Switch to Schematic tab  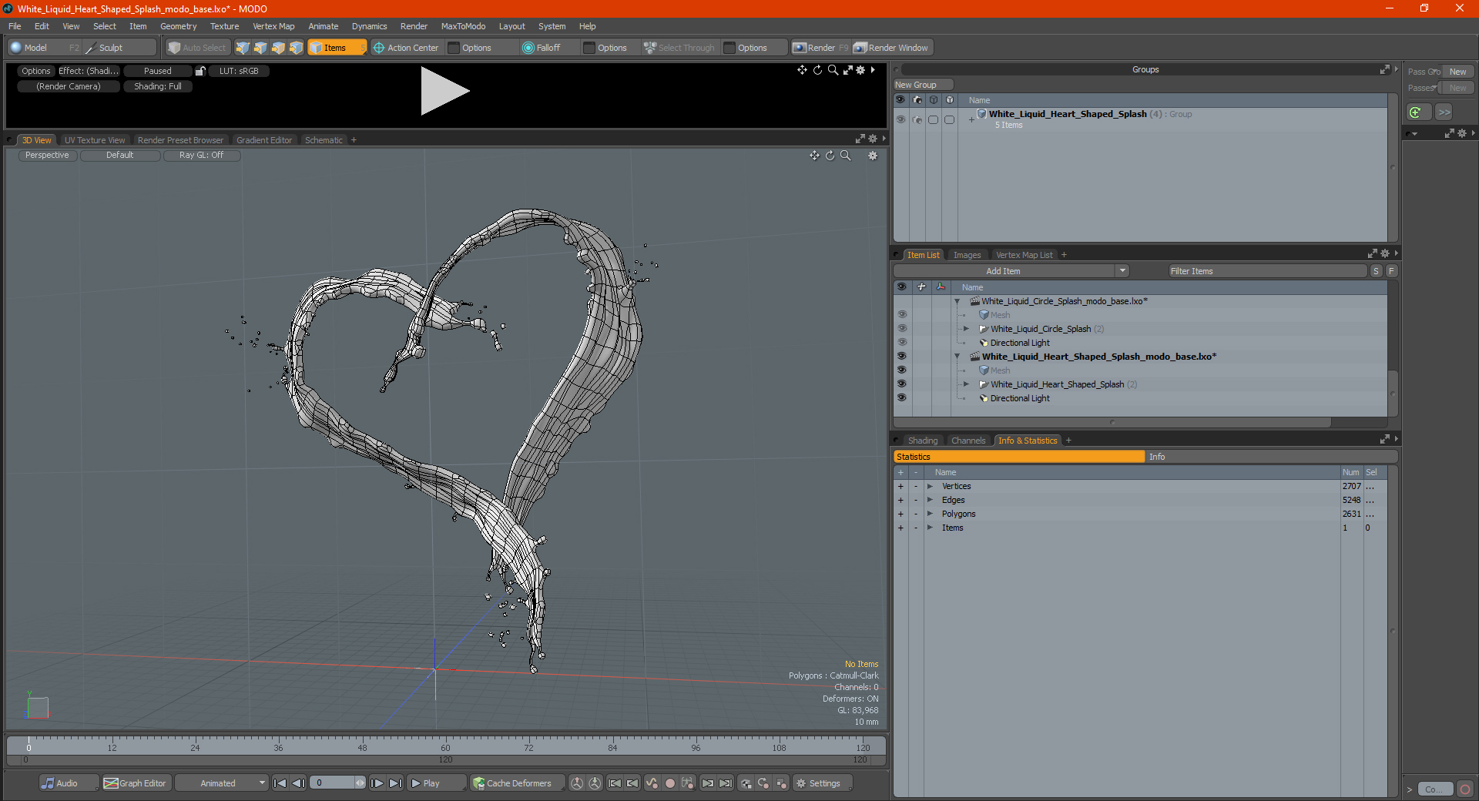tap(324, 140)
